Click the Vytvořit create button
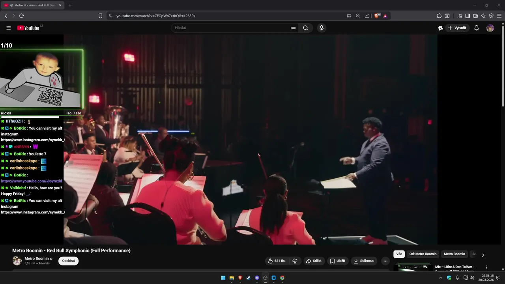Screen dimensions: 505x284 457,28
